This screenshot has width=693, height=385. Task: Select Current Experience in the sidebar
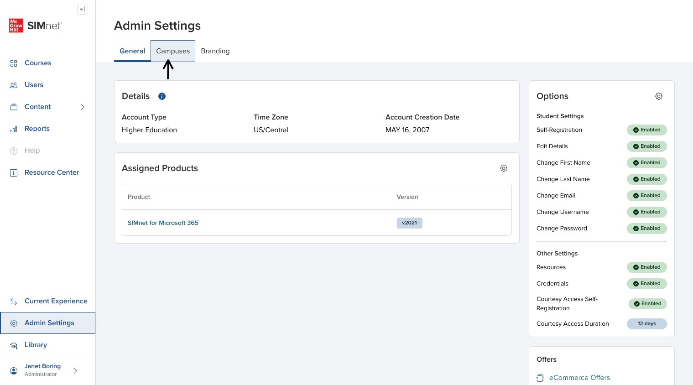tap(56, 301)
